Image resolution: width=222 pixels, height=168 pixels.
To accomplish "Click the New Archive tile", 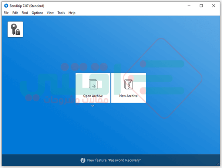I will [128, 88].
